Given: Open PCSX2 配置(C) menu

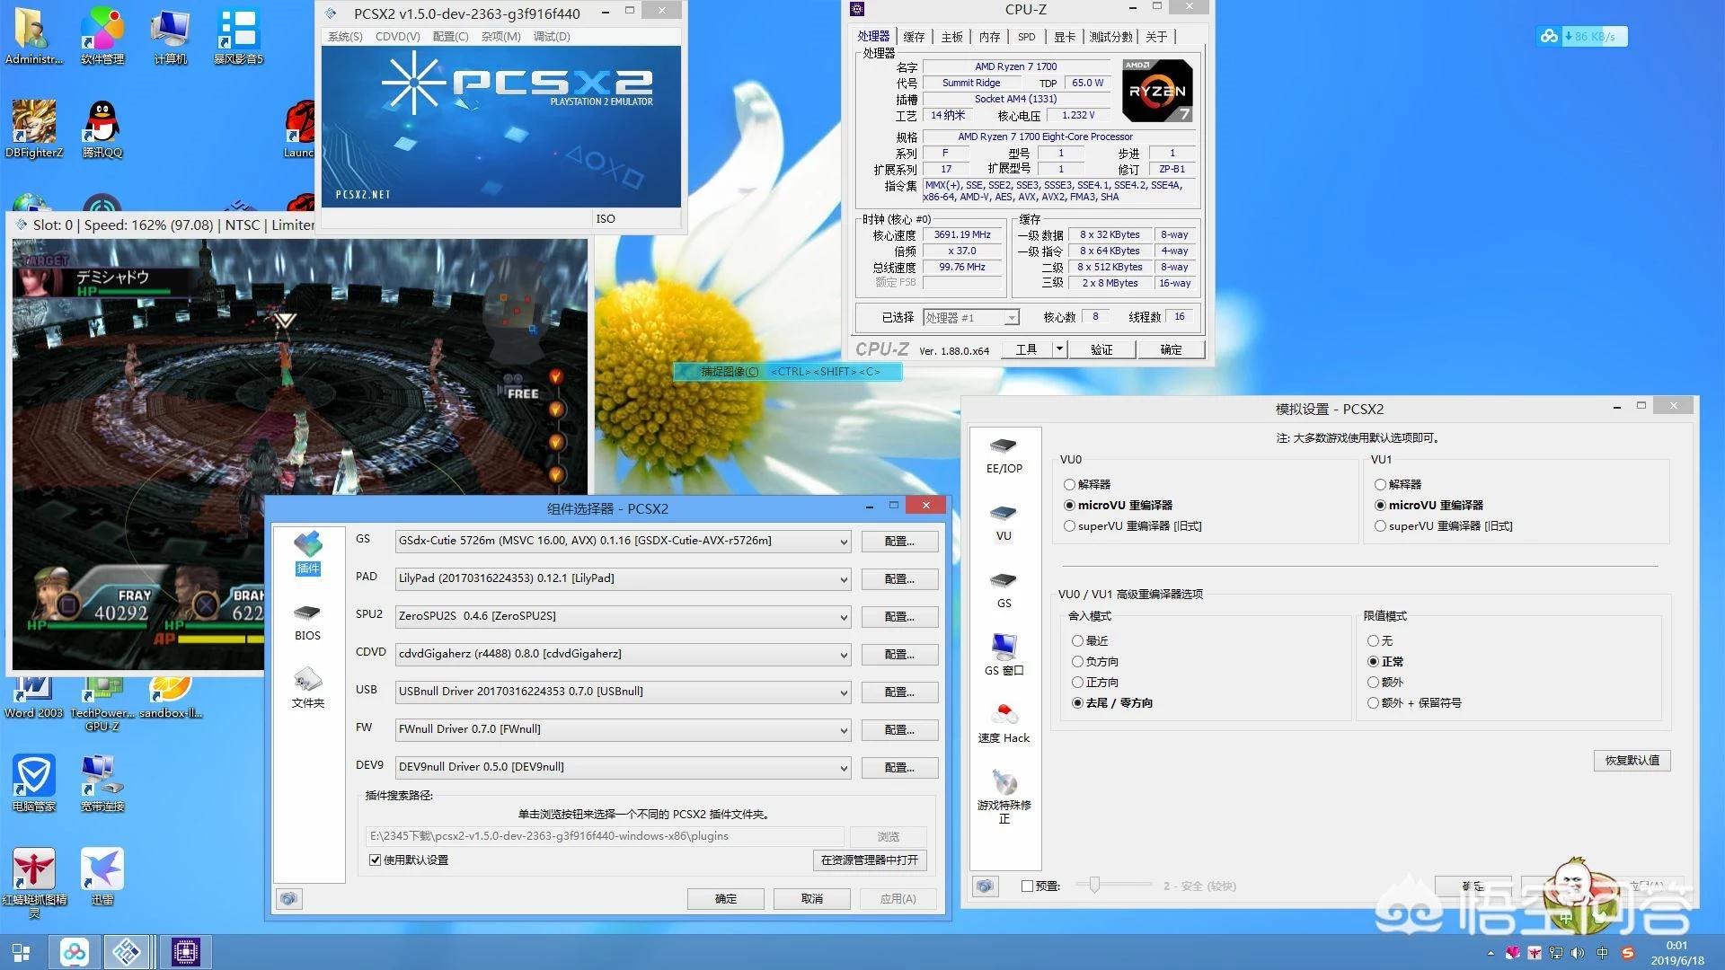Looking at the screenshot, I should pos(450,37).
